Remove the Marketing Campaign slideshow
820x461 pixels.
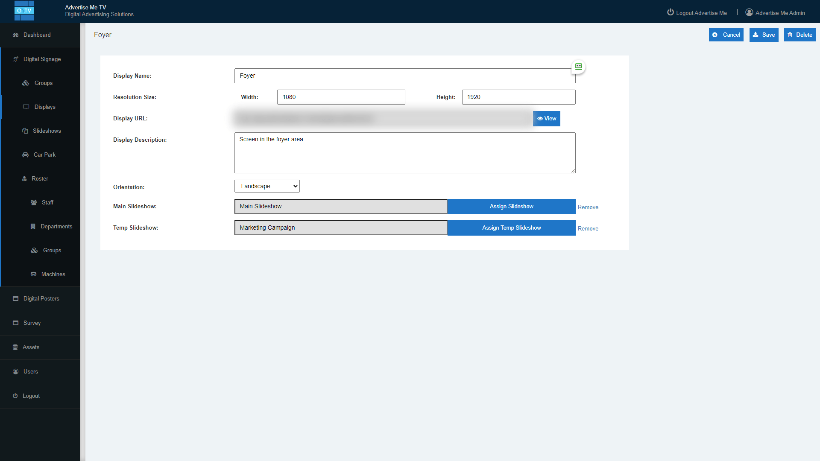pyautogui.click(x=588, y=228)
